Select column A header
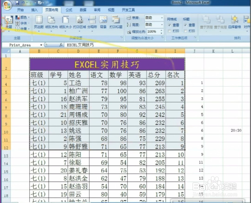This screenshot has height=203, width=251. point(20,51)
